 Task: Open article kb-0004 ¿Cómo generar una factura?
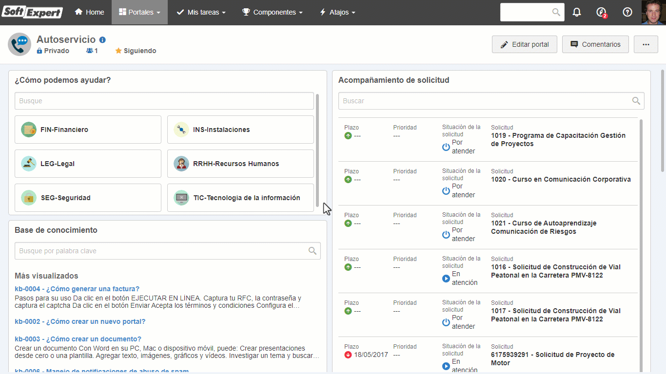click(77, 289)
